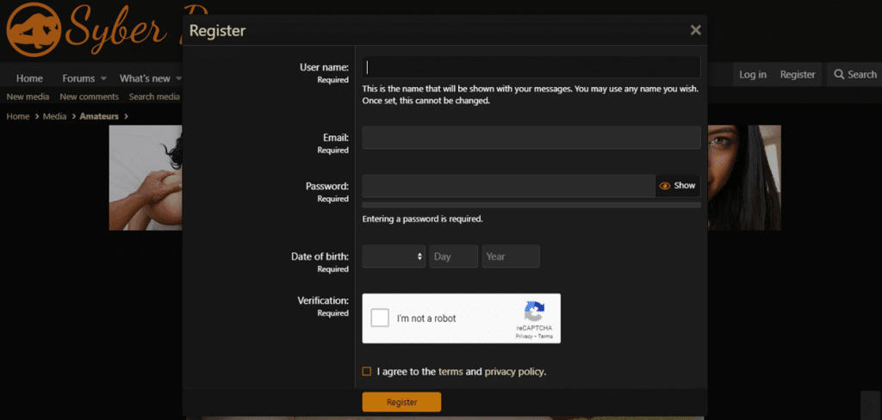Open the terms link
The height and width of the screenshot is (420, 882).
coord(450,371)
